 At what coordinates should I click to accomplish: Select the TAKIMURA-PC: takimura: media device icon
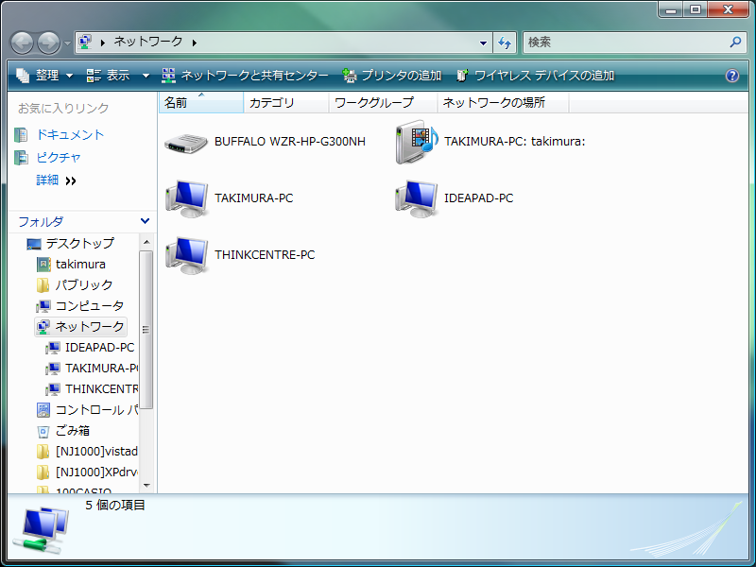417,142
